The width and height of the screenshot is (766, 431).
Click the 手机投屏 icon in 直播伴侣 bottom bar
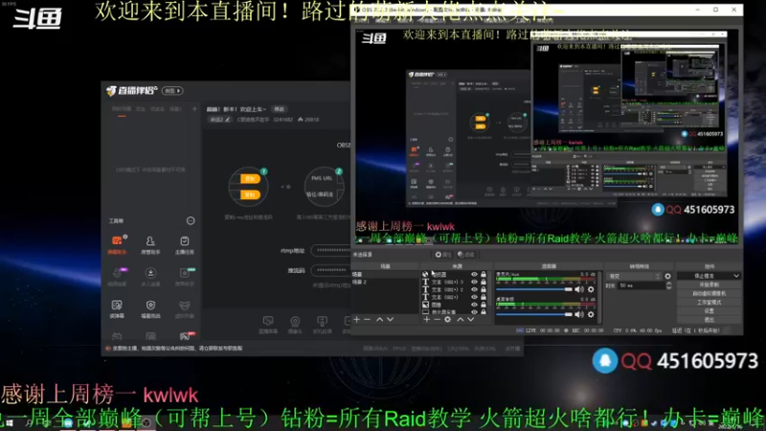coord(322,325)
